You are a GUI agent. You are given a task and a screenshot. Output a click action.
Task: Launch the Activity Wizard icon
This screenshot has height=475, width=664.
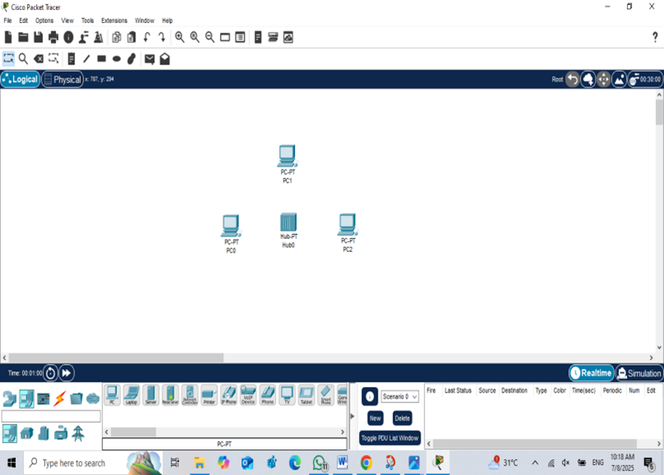click(x=83, y=37)
